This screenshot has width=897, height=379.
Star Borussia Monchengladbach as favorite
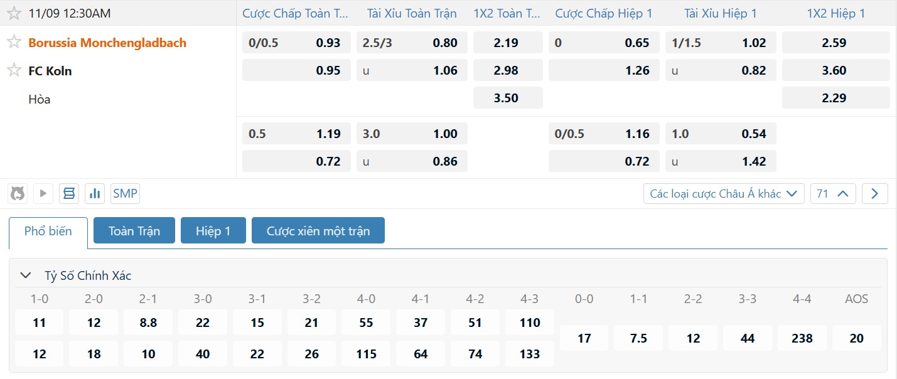[14, 43]
